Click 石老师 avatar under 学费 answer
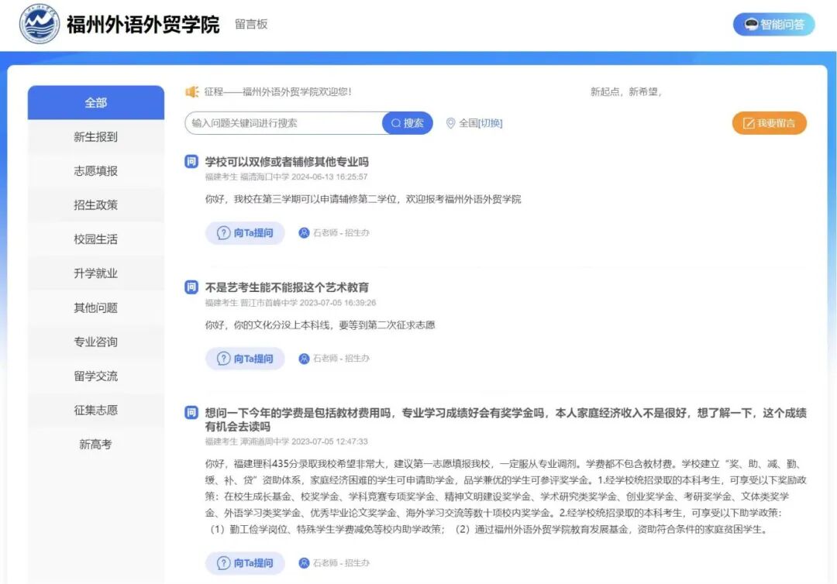 pos(304,563)
